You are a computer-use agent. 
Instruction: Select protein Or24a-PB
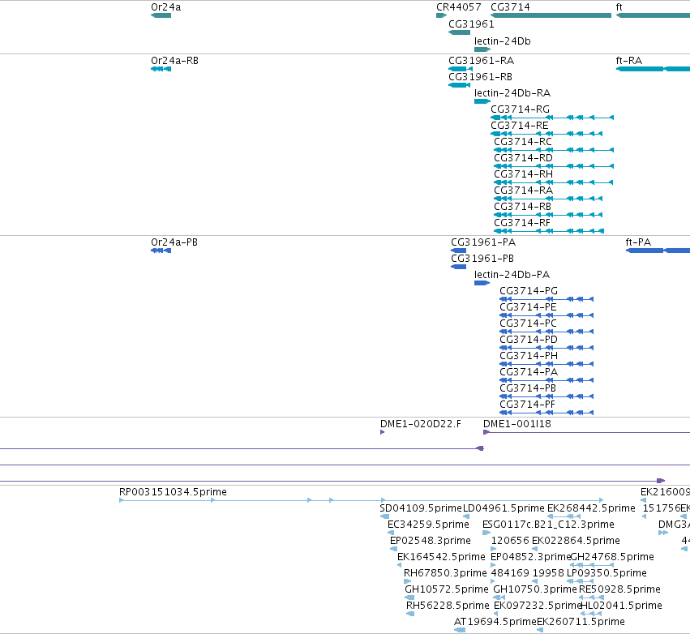tap(161, 251)
